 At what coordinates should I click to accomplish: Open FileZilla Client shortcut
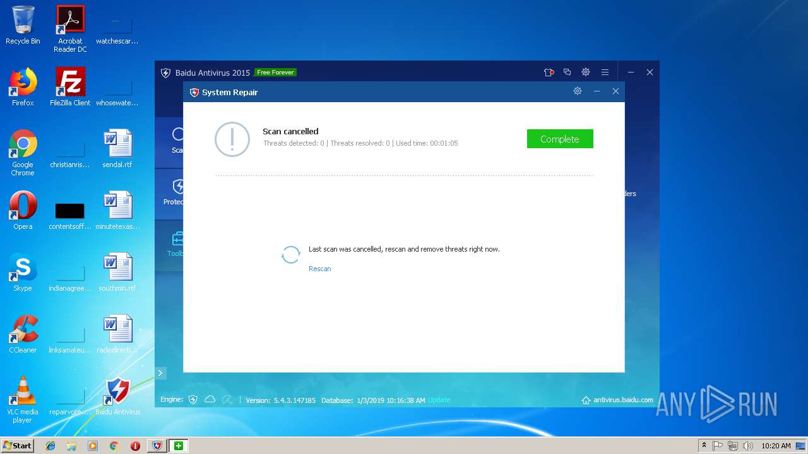tap(70, 87)
